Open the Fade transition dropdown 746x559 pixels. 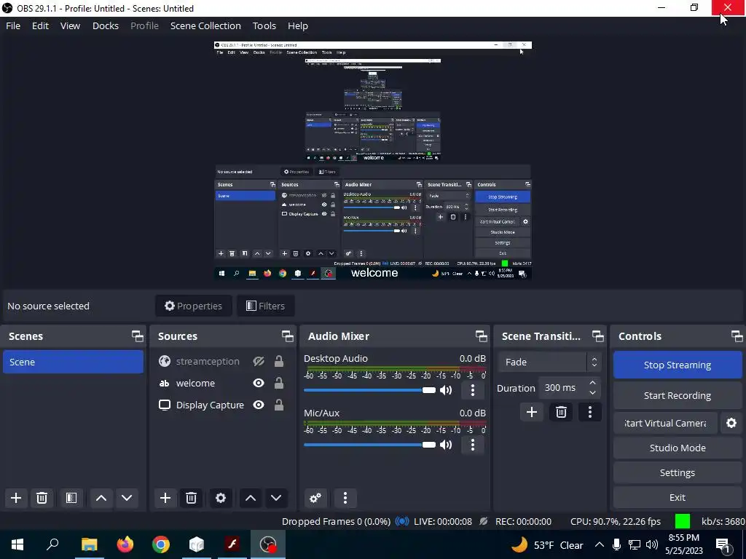[549, 362]
